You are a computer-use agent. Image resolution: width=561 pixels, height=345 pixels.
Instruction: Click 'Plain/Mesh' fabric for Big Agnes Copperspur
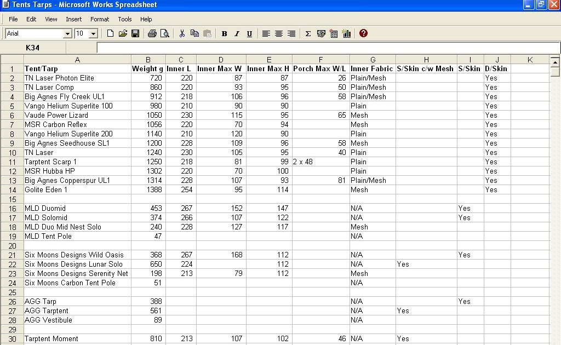[x=373, y=180]
